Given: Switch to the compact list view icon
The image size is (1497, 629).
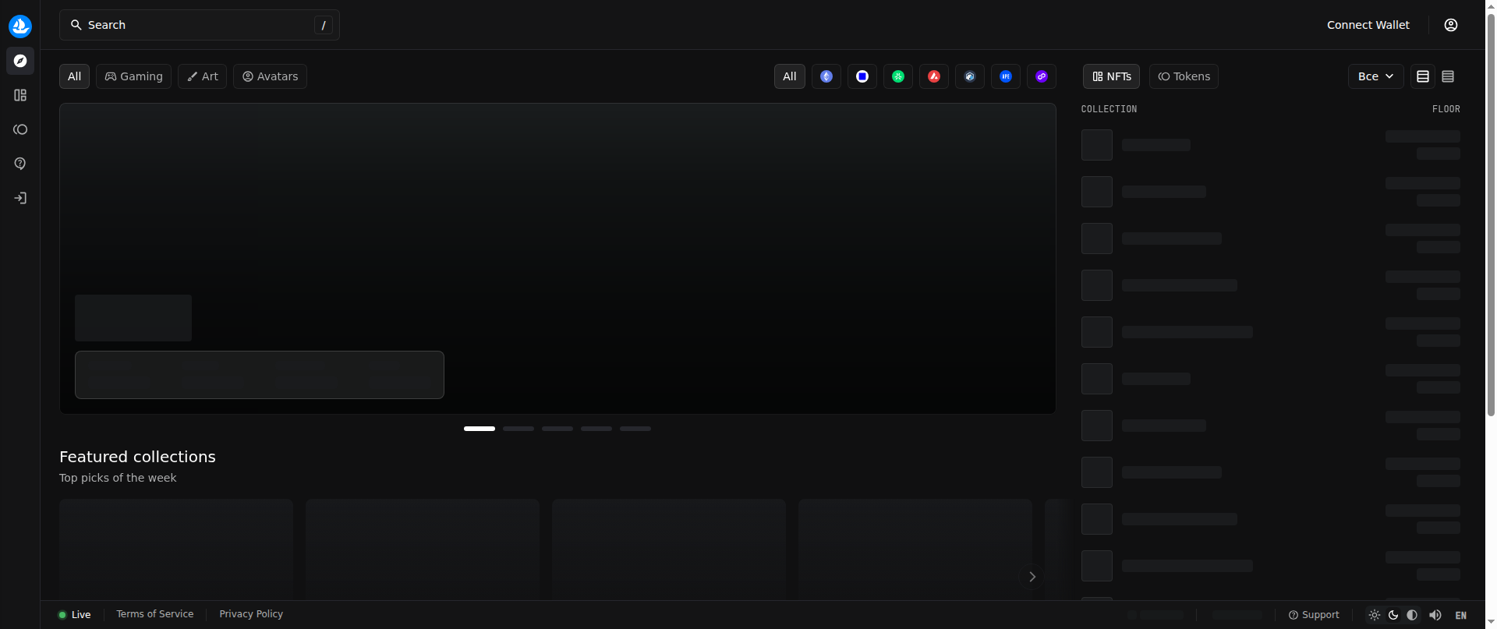Looking at the screenshot, I should (1448, 76).
